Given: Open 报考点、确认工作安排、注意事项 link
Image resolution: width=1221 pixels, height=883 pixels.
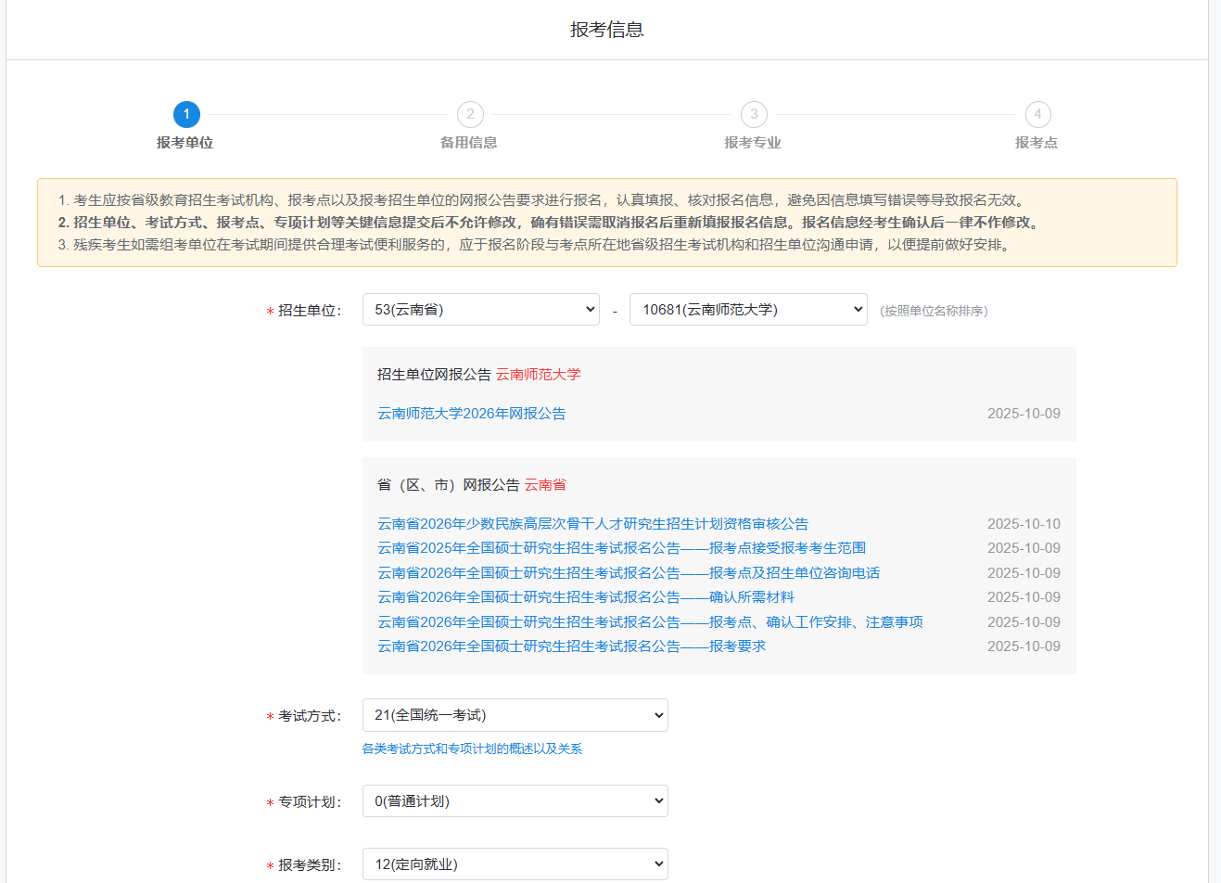Looking at the screenshot, I should tap(649, 622).
